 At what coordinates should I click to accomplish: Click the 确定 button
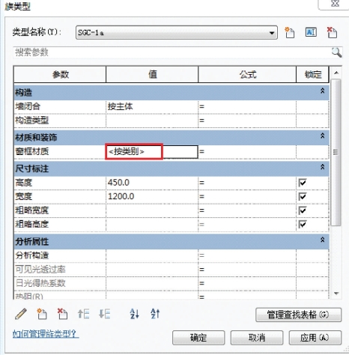tap(198, 338)
